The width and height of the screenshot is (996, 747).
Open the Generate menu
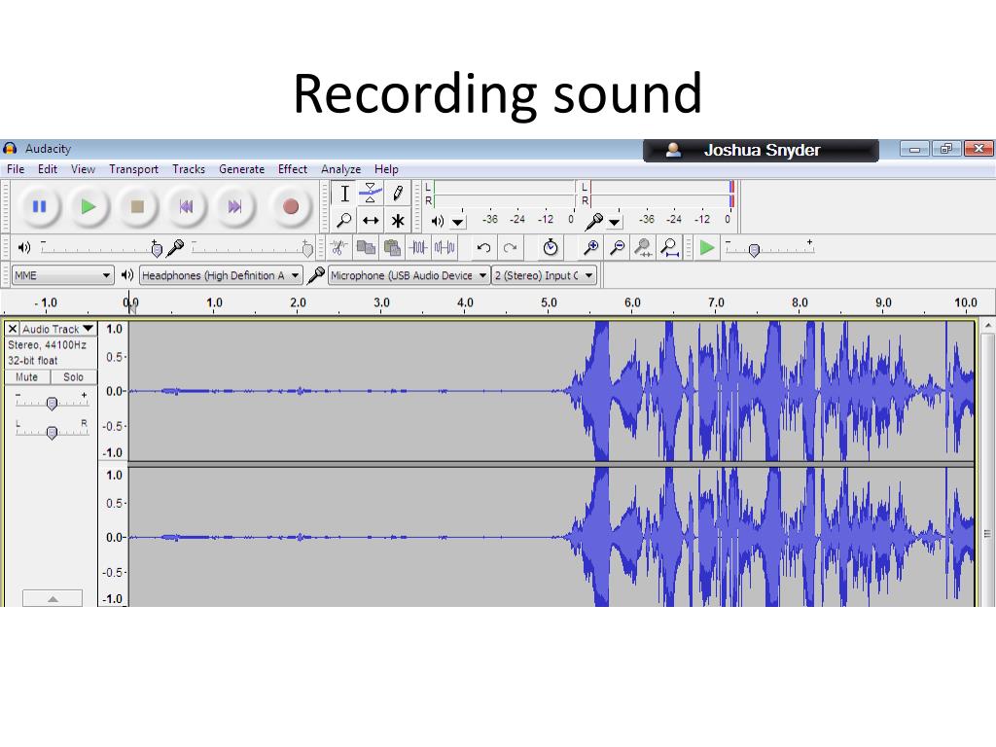241,169
